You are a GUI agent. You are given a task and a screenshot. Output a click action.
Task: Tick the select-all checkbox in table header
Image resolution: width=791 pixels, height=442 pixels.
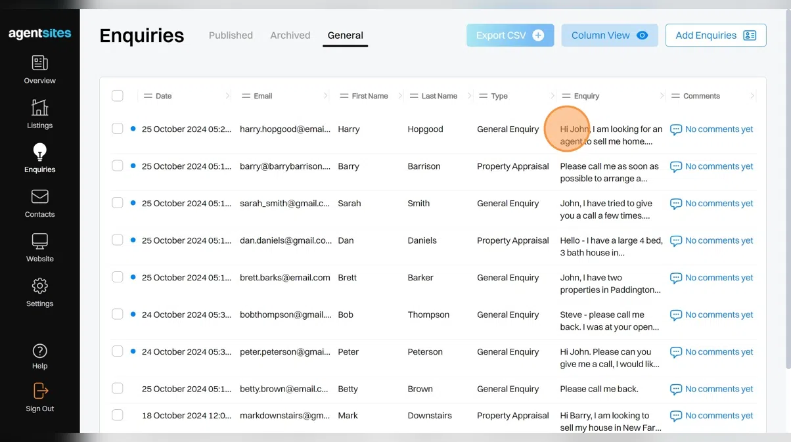[x=118, y=96]
